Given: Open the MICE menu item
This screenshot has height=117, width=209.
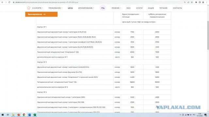Looking at the screenshot, I should (128, 8).
